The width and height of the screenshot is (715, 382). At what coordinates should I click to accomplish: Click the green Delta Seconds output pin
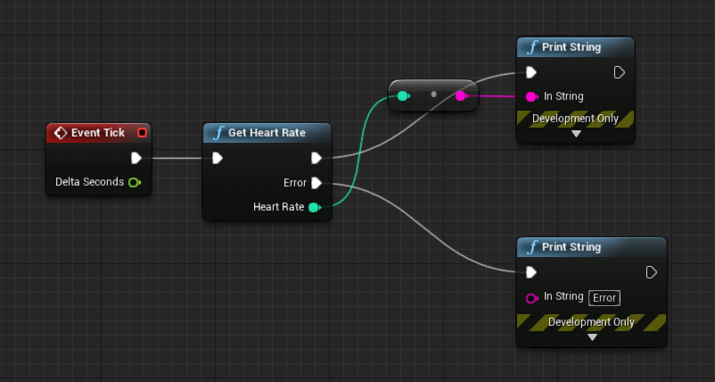[135, 183]
